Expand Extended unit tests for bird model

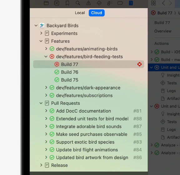click(46, 119)
